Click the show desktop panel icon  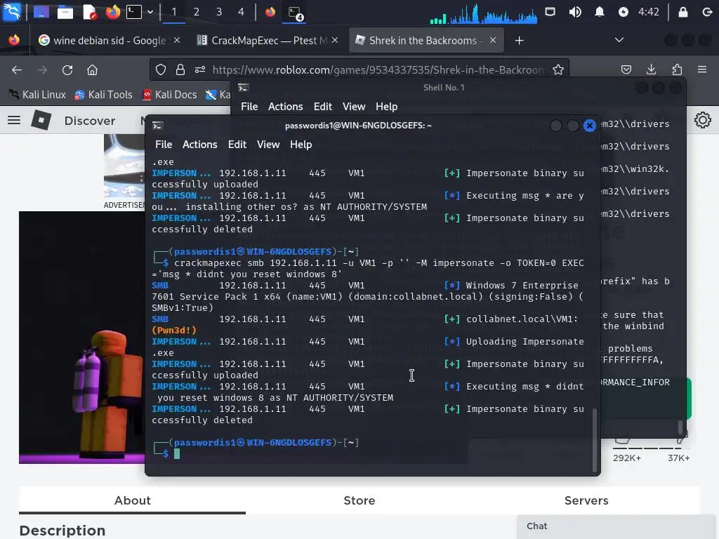tap(41, 12)
